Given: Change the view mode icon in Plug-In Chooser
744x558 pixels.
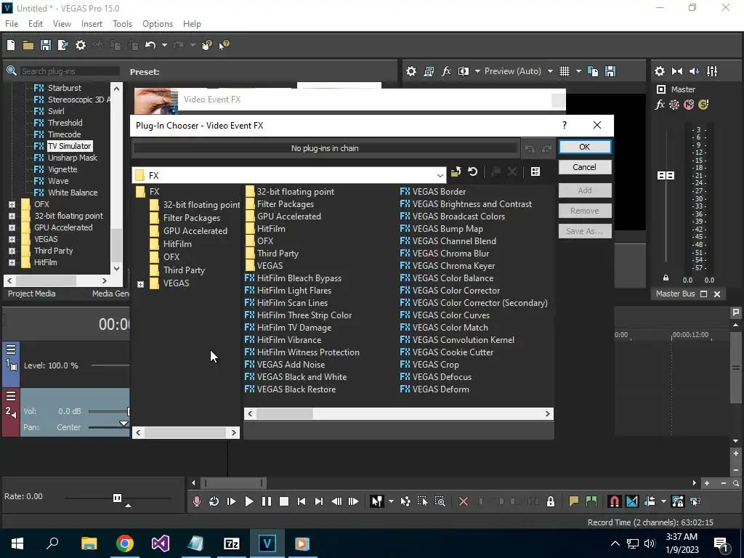Looking at the screenshot, I should tap(535, 171).
